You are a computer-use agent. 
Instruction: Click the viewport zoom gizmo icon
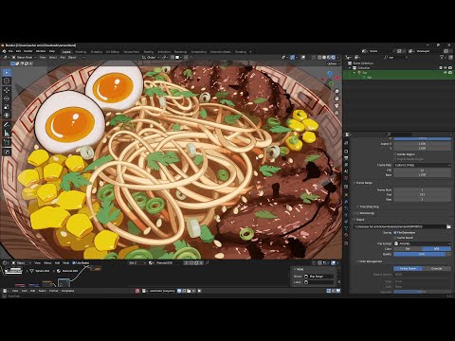coord(337,91)
